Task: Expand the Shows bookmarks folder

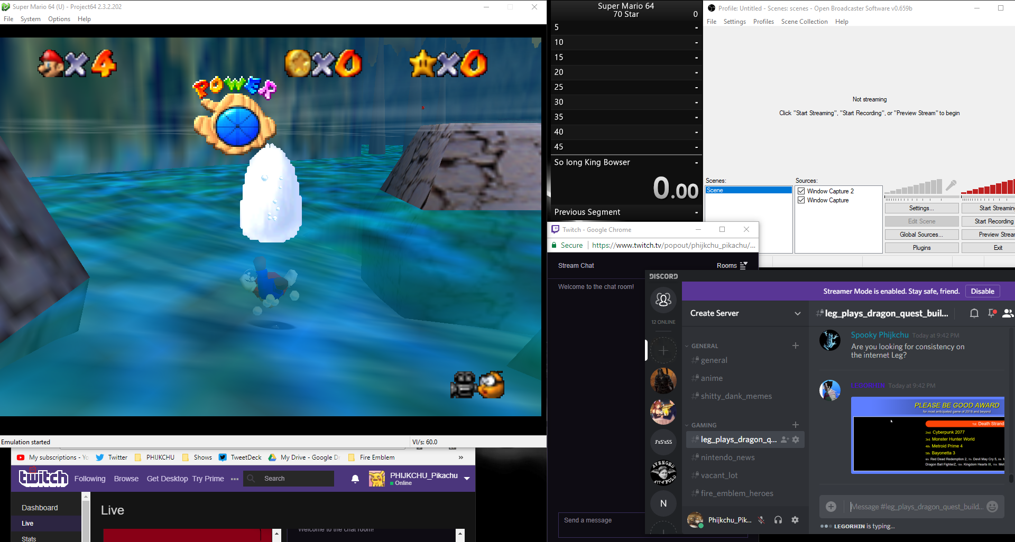Action: pyautogui.click(x=197, y=457)
